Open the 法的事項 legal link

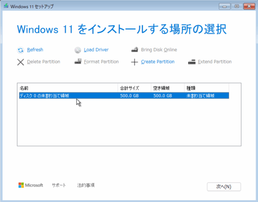pos(86,185)
